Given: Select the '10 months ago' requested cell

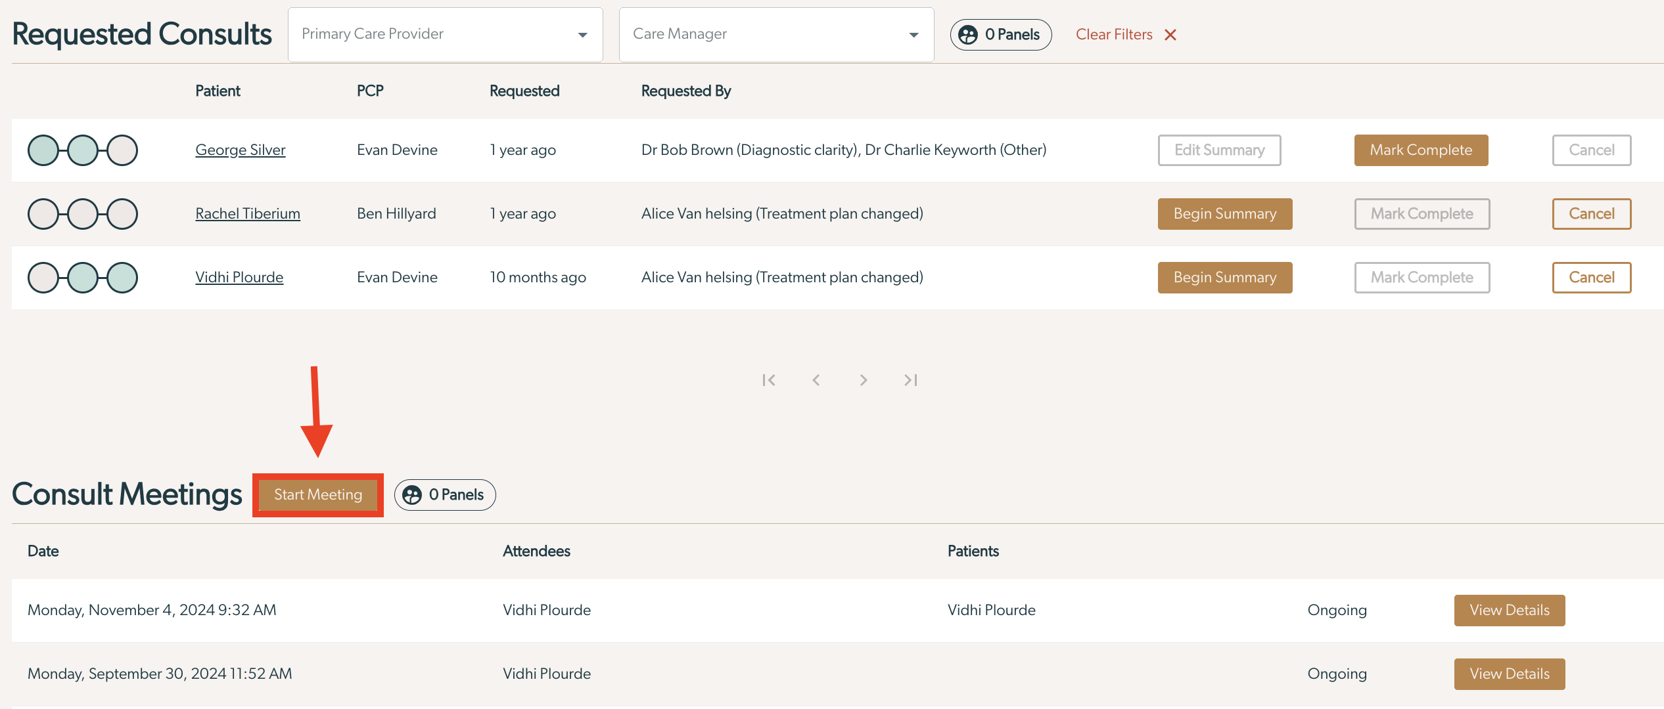Looking at the screenshot, I should (x=538, y=278).
